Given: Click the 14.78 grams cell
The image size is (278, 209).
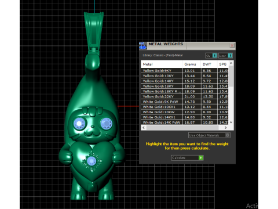Looking at the screenshot, I should point(192,102).
